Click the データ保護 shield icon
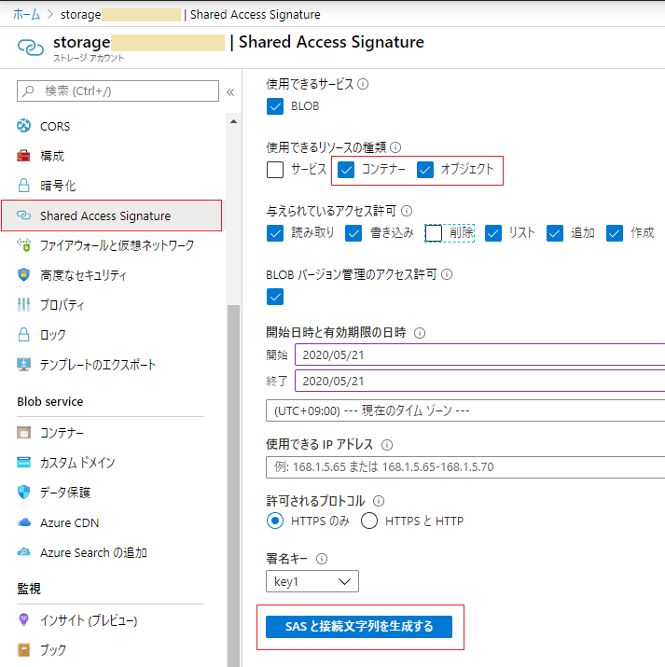Viewport: 665px width, 667px height. click(x=24, y=493)
